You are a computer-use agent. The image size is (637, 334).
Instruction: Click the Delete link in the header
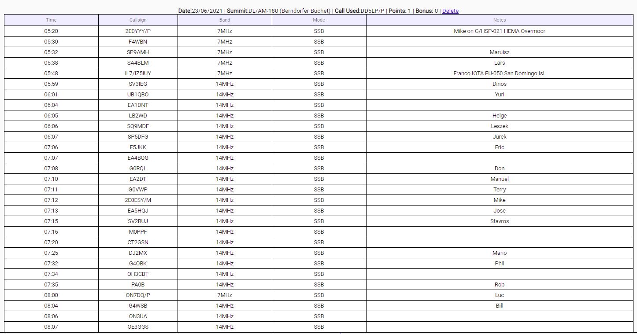point(450,11)
